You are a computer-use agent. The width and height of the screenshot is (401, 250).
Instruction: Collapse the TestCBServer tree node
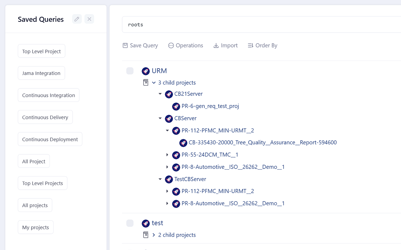click(160, 179)
